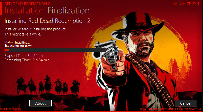Click the Elapsed Time readout
Screen dimensions: 203x112
24,56
